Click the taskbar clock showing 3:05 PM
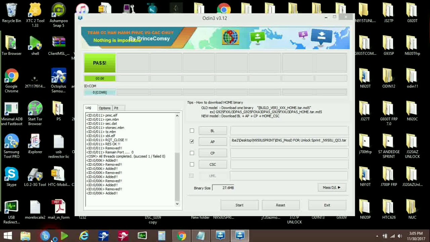 click(x=416, y=236)
